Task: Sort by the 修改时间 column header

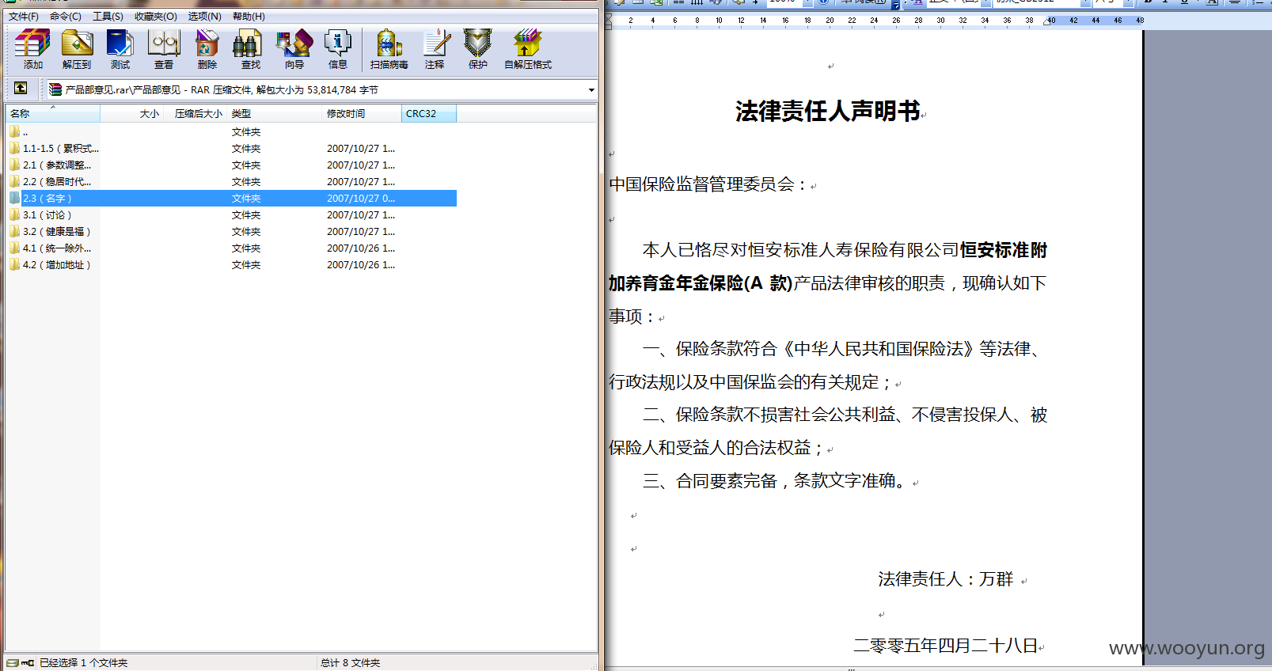Action: [x=362, y=114]
